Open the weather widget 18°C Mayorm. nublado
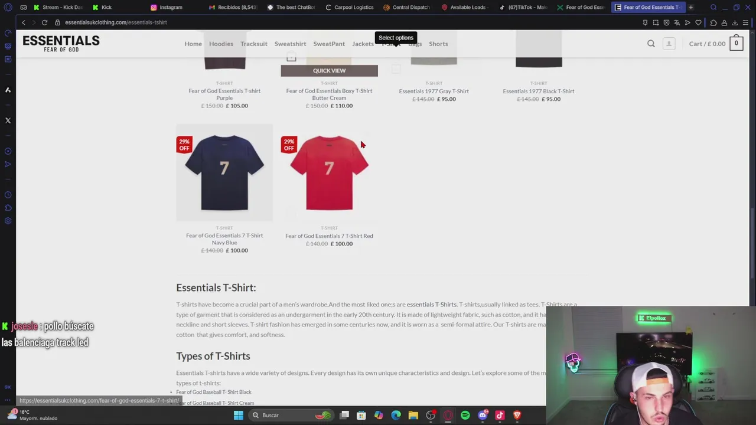The image size is (756, 425). 34,415
